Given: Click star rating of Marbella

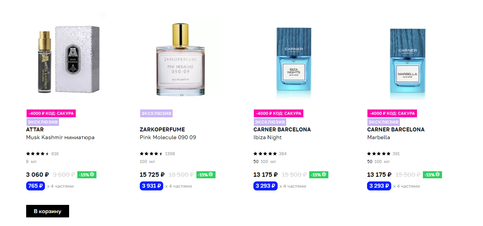Looking at the screenshot, I should (379, 154).
